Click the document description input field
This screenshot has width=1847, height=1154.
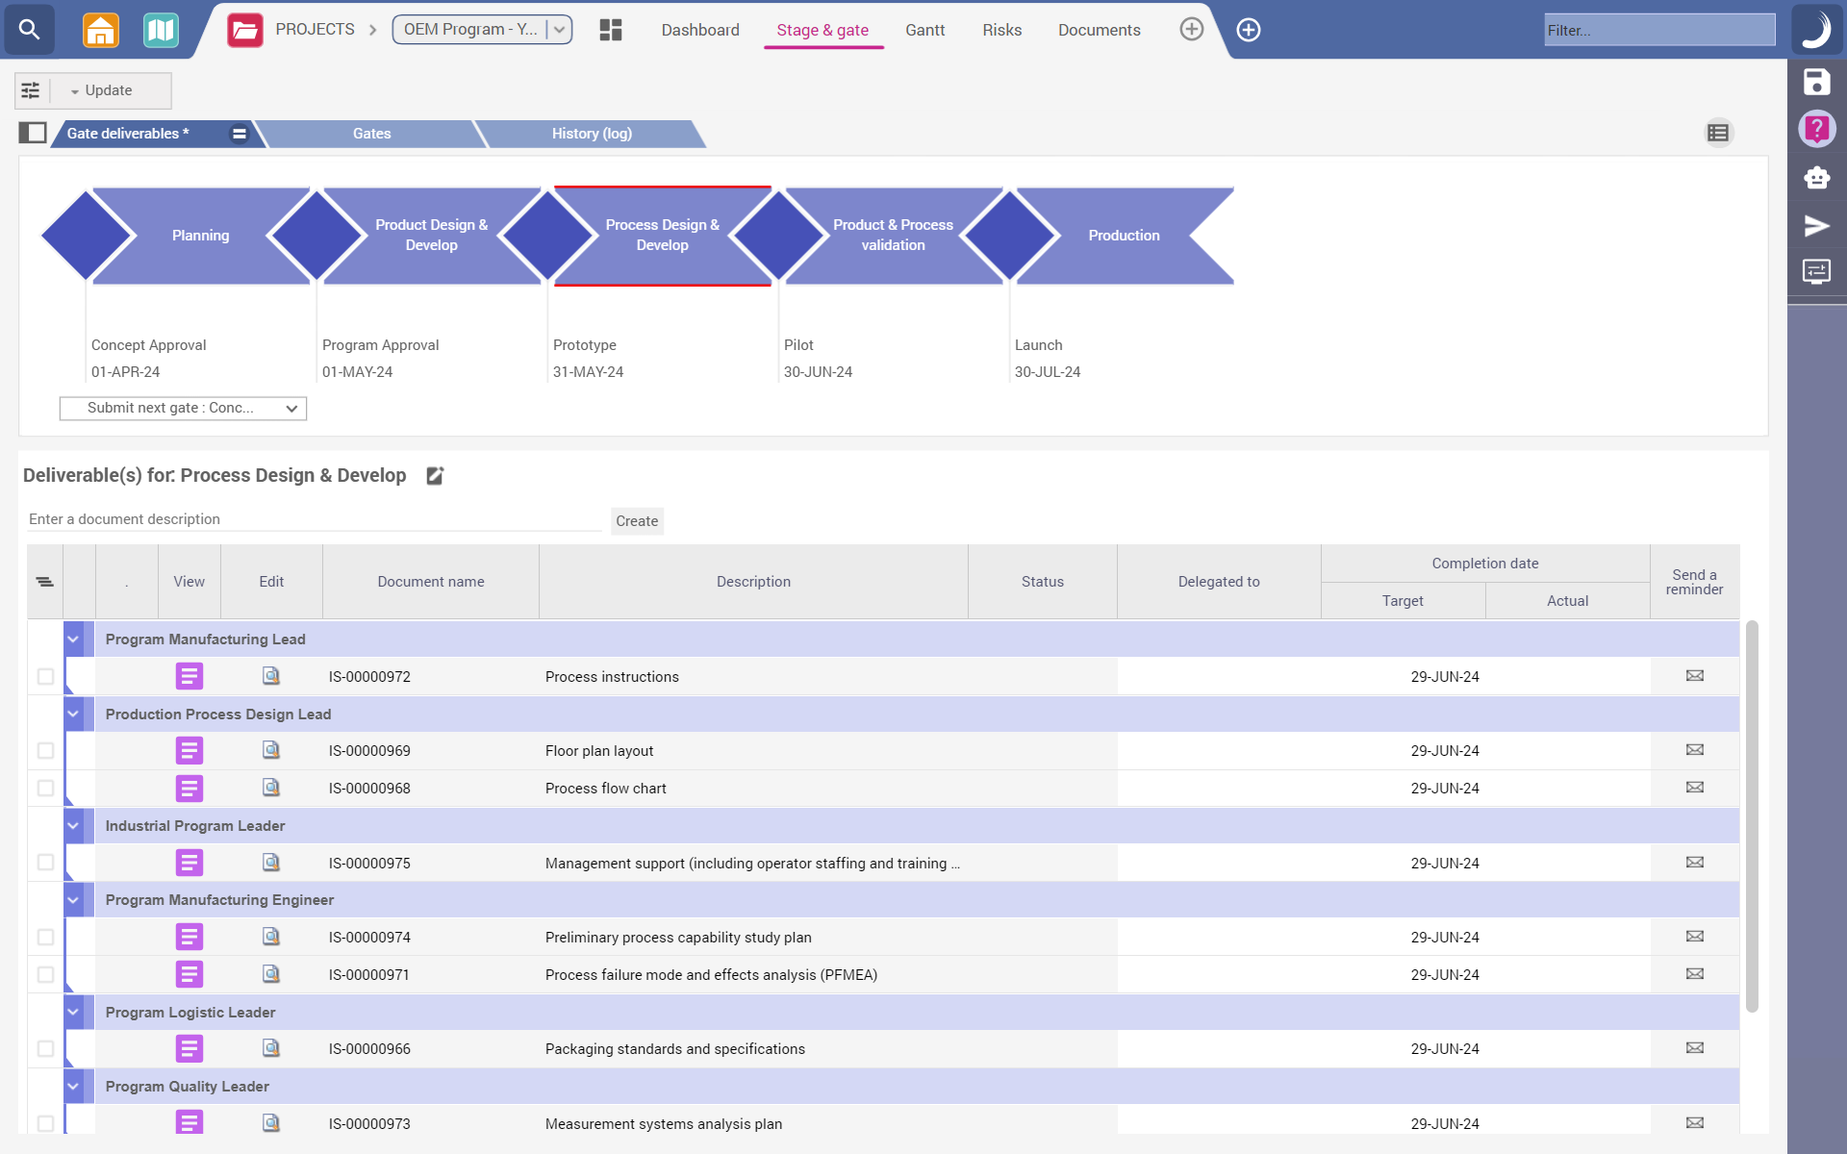[x=315, y=519]
